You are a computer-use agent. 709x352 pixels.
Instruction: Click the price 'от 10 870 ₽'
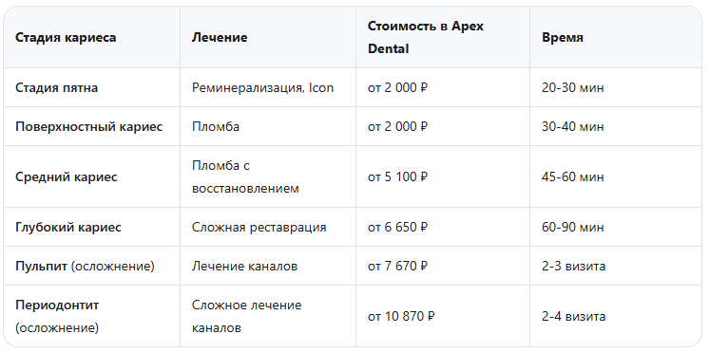click(401, 316)
